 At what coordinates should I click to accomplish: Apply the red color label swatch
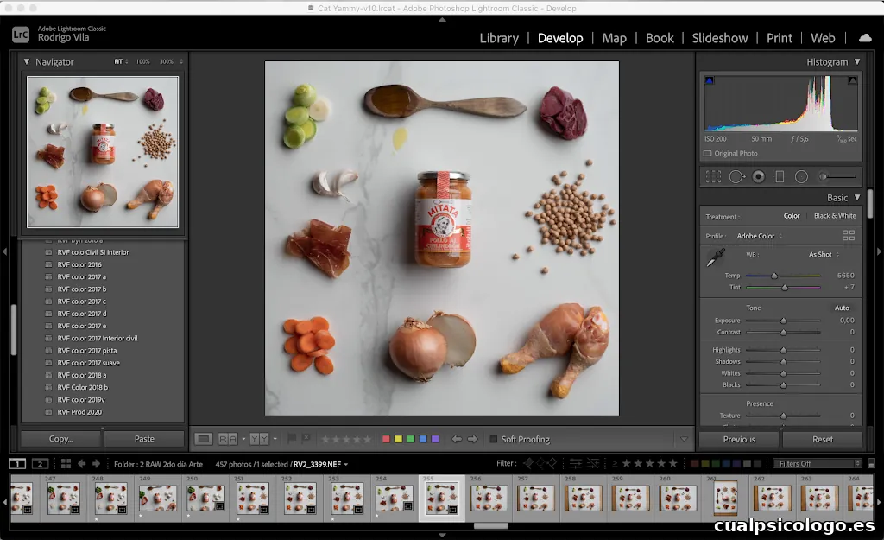tap(386, 439)
